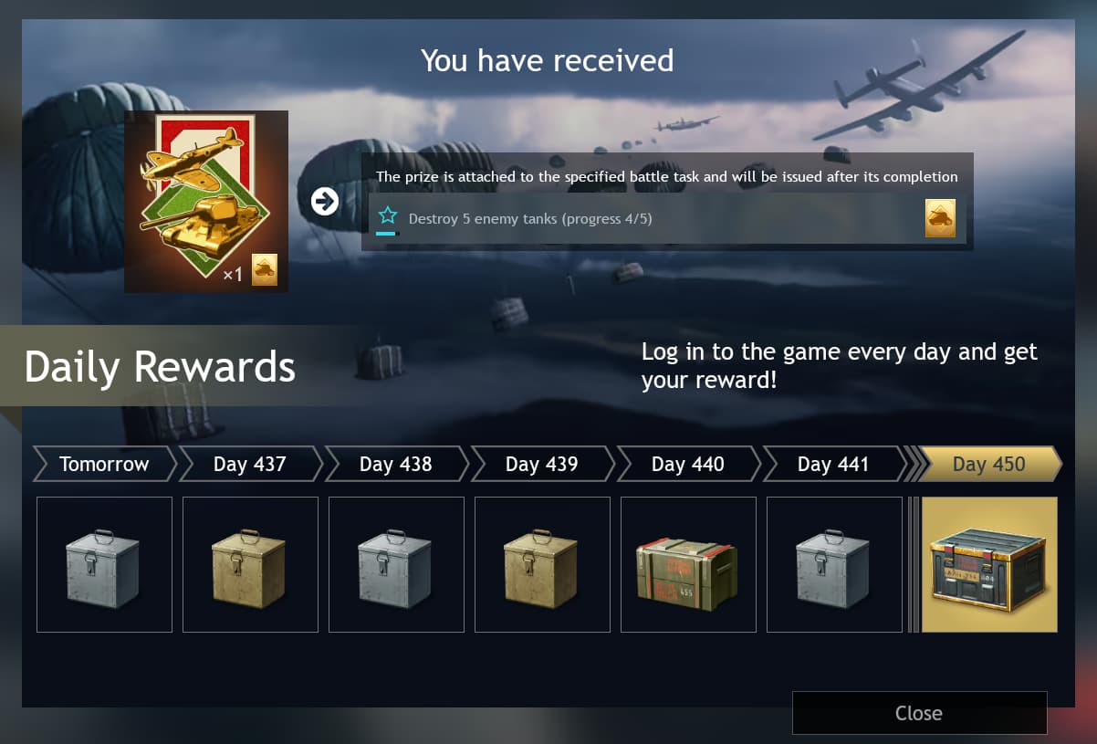The width and height of the screenshot is (1097, 744).
Task: Click the Day 441 tab
Action: coord(834,464)
